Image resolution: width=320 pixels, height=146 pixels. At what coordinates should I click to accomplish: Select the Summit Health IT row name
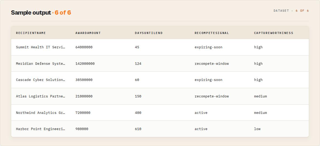[41, 47]
